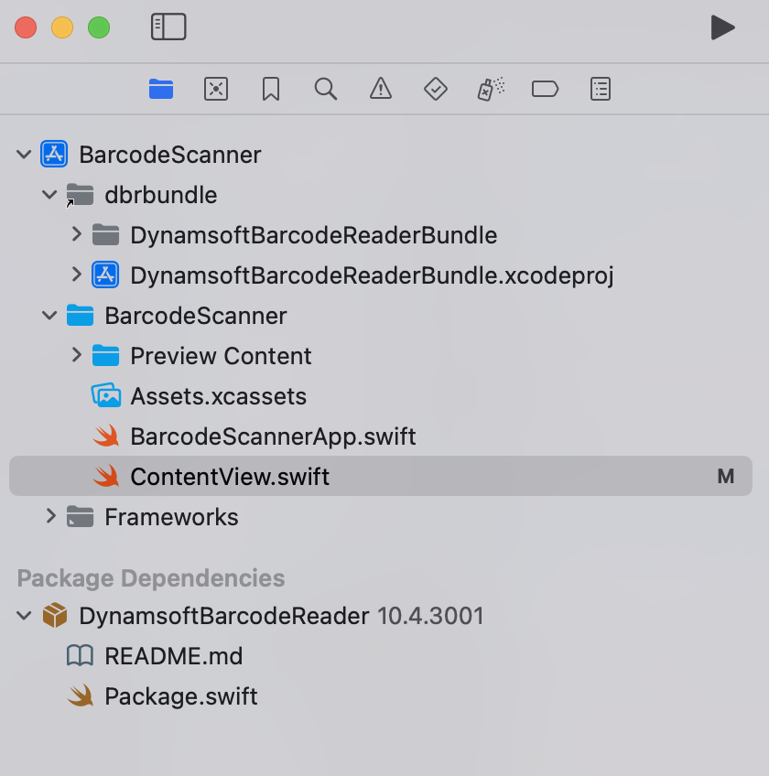Switch to the Source Control navigator
This screenshot has height=776, width=769.
216,89
